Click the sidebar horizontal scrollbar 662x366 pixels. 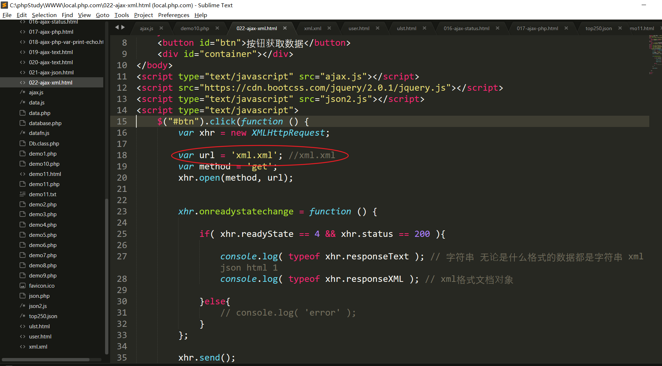[45, 360]
